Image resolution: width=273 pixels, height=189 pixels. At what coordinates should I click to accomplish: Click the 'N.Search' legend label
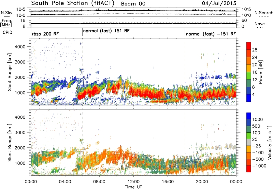263,13
